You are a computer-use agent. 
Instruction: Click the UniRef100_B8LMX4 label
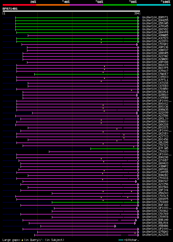(x=155, y=223)
